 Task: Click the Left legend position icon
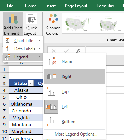click(51, 107)
